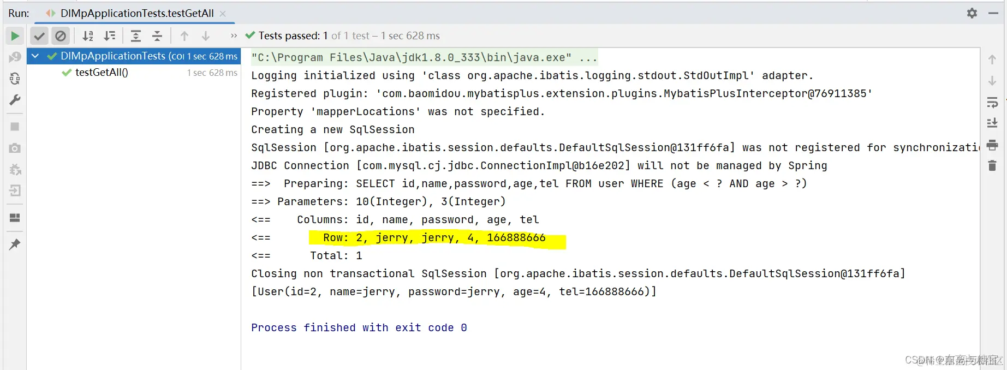Click the SELECT Preparing SQL line
This screenshot has width=1007, height=370.
[529, 184]
